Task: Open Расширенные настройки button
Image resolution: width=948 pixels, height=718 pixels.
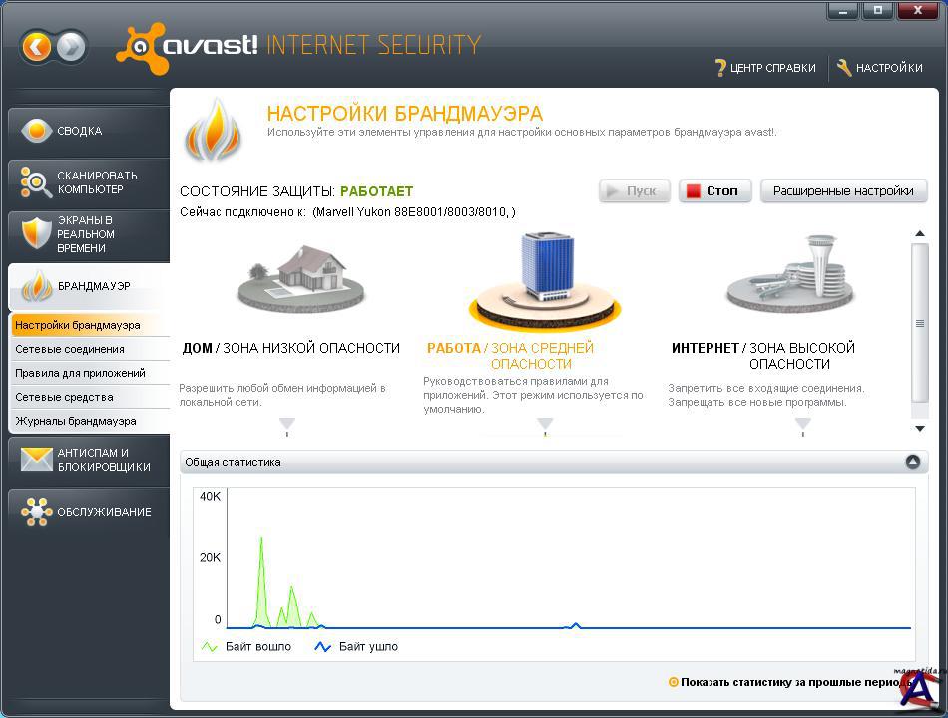Action: [843, 191]
